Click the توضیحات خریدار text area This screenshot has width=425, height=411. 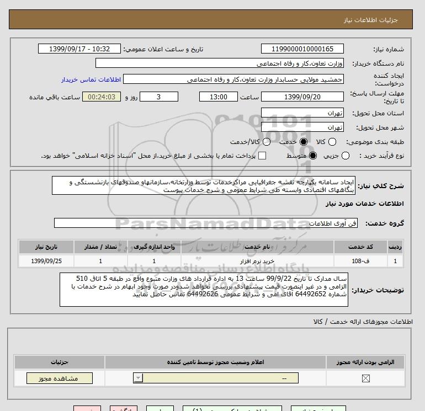[204, 290]
